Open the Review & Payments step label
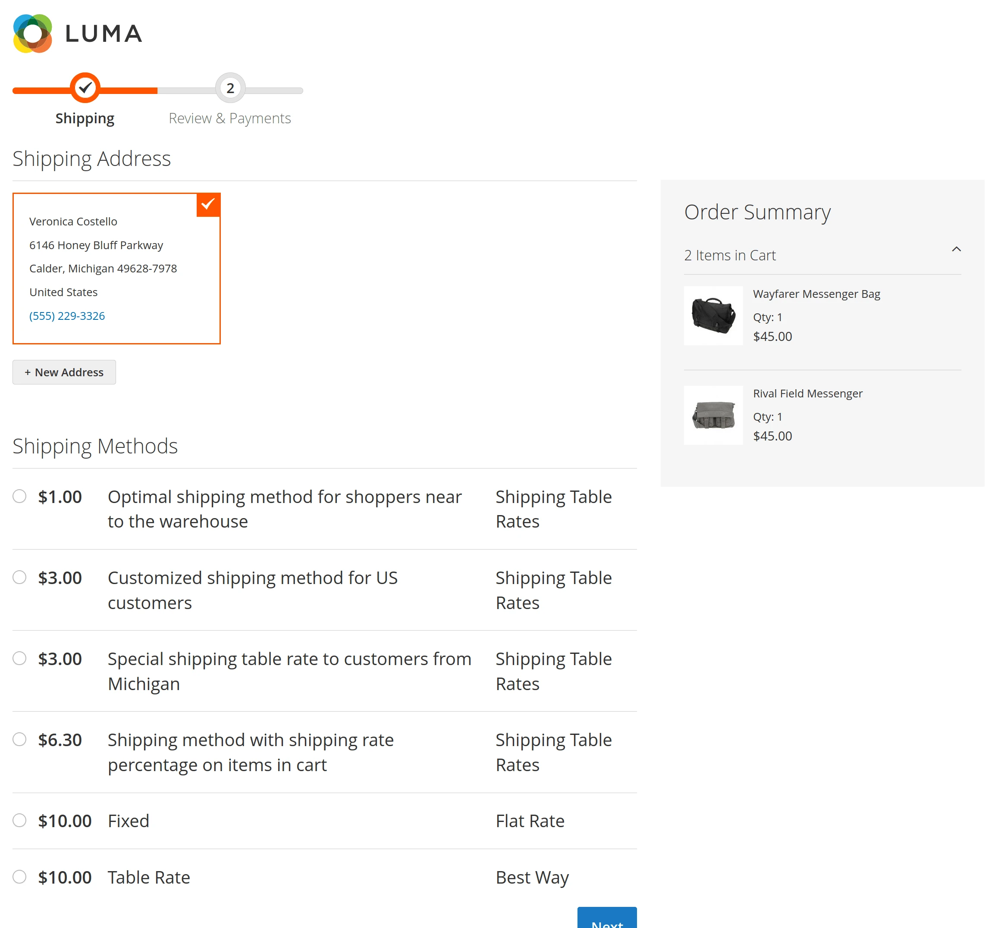 click(229, 119)
